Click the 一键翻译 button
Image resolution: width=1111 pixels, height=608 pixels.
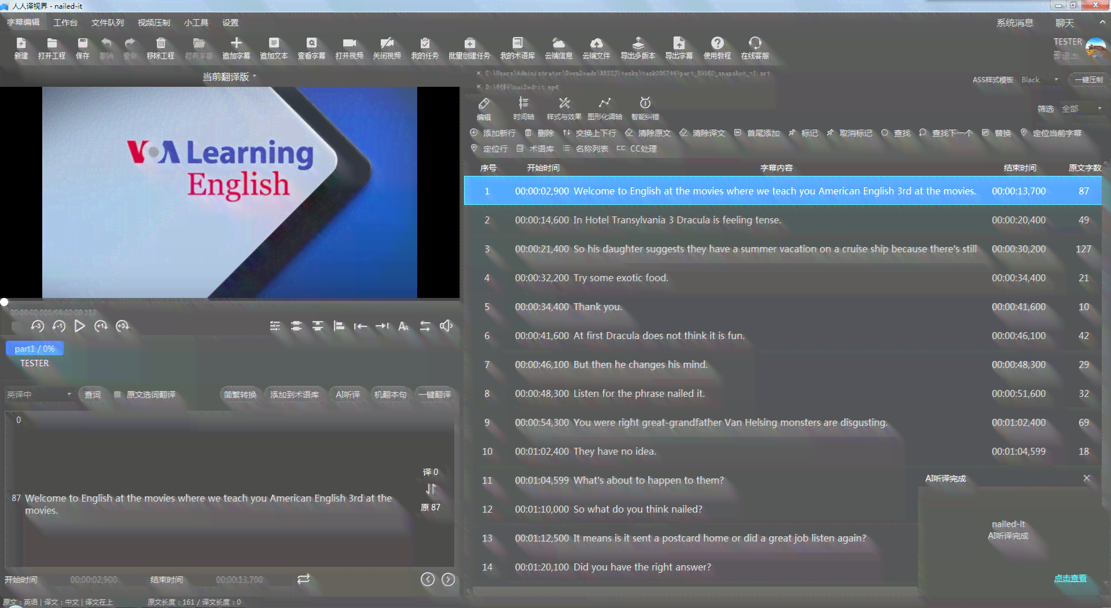point(435,395)
